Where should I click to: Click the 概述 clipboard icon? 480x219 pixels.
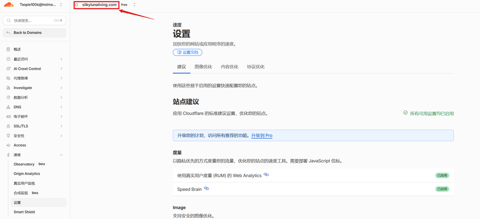(8, 50)
